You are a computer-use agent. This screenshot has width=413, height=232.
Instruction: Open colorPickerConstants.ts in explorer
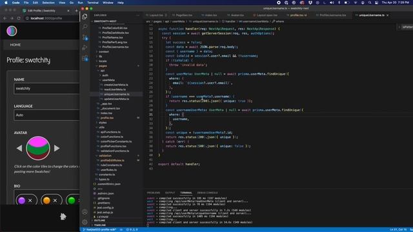click(116, 142)
